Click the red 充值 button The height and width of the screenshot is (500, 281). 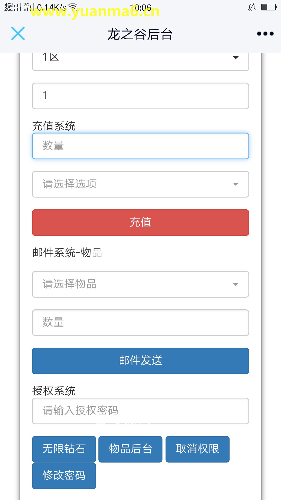pyautogui.click(x=140, y=222)
